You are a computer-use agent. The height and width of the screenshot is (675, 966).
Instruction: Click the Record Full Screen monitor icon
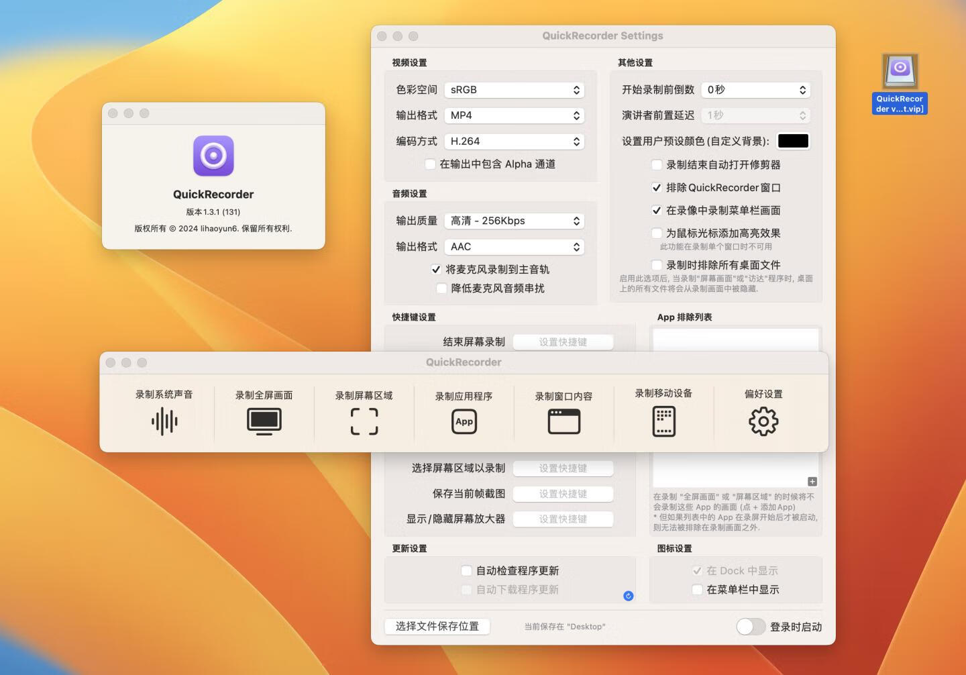click(x=264, y=421)
